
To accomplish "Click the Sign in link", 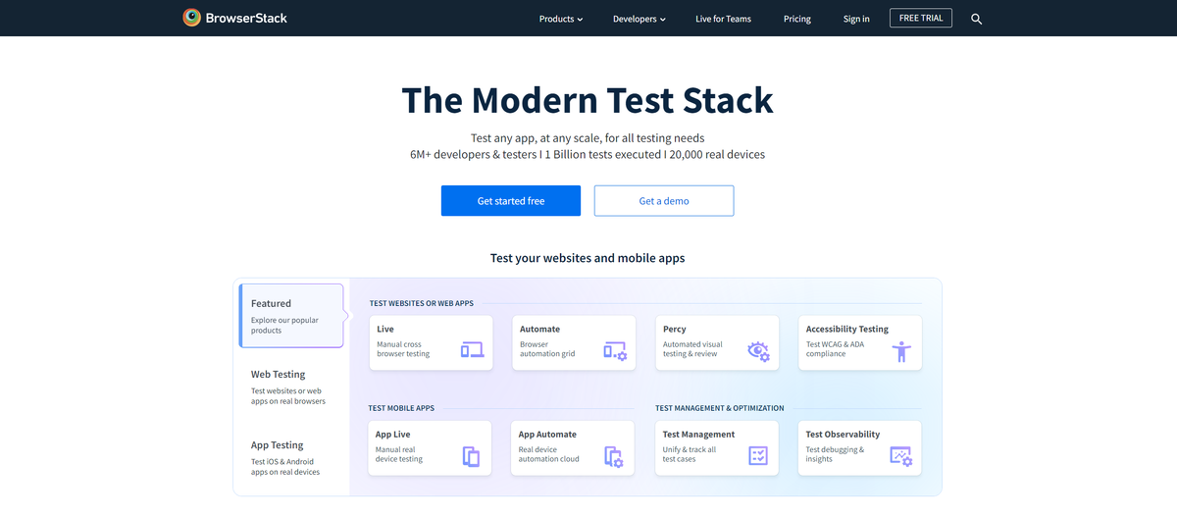I will [x=856, y=19].
